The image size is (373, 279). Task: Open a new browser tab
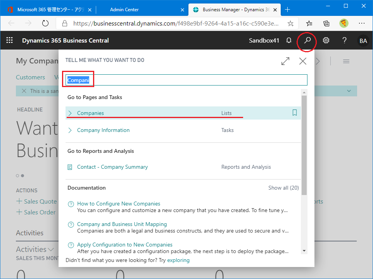pyautogui.click(x=288, y=10)
